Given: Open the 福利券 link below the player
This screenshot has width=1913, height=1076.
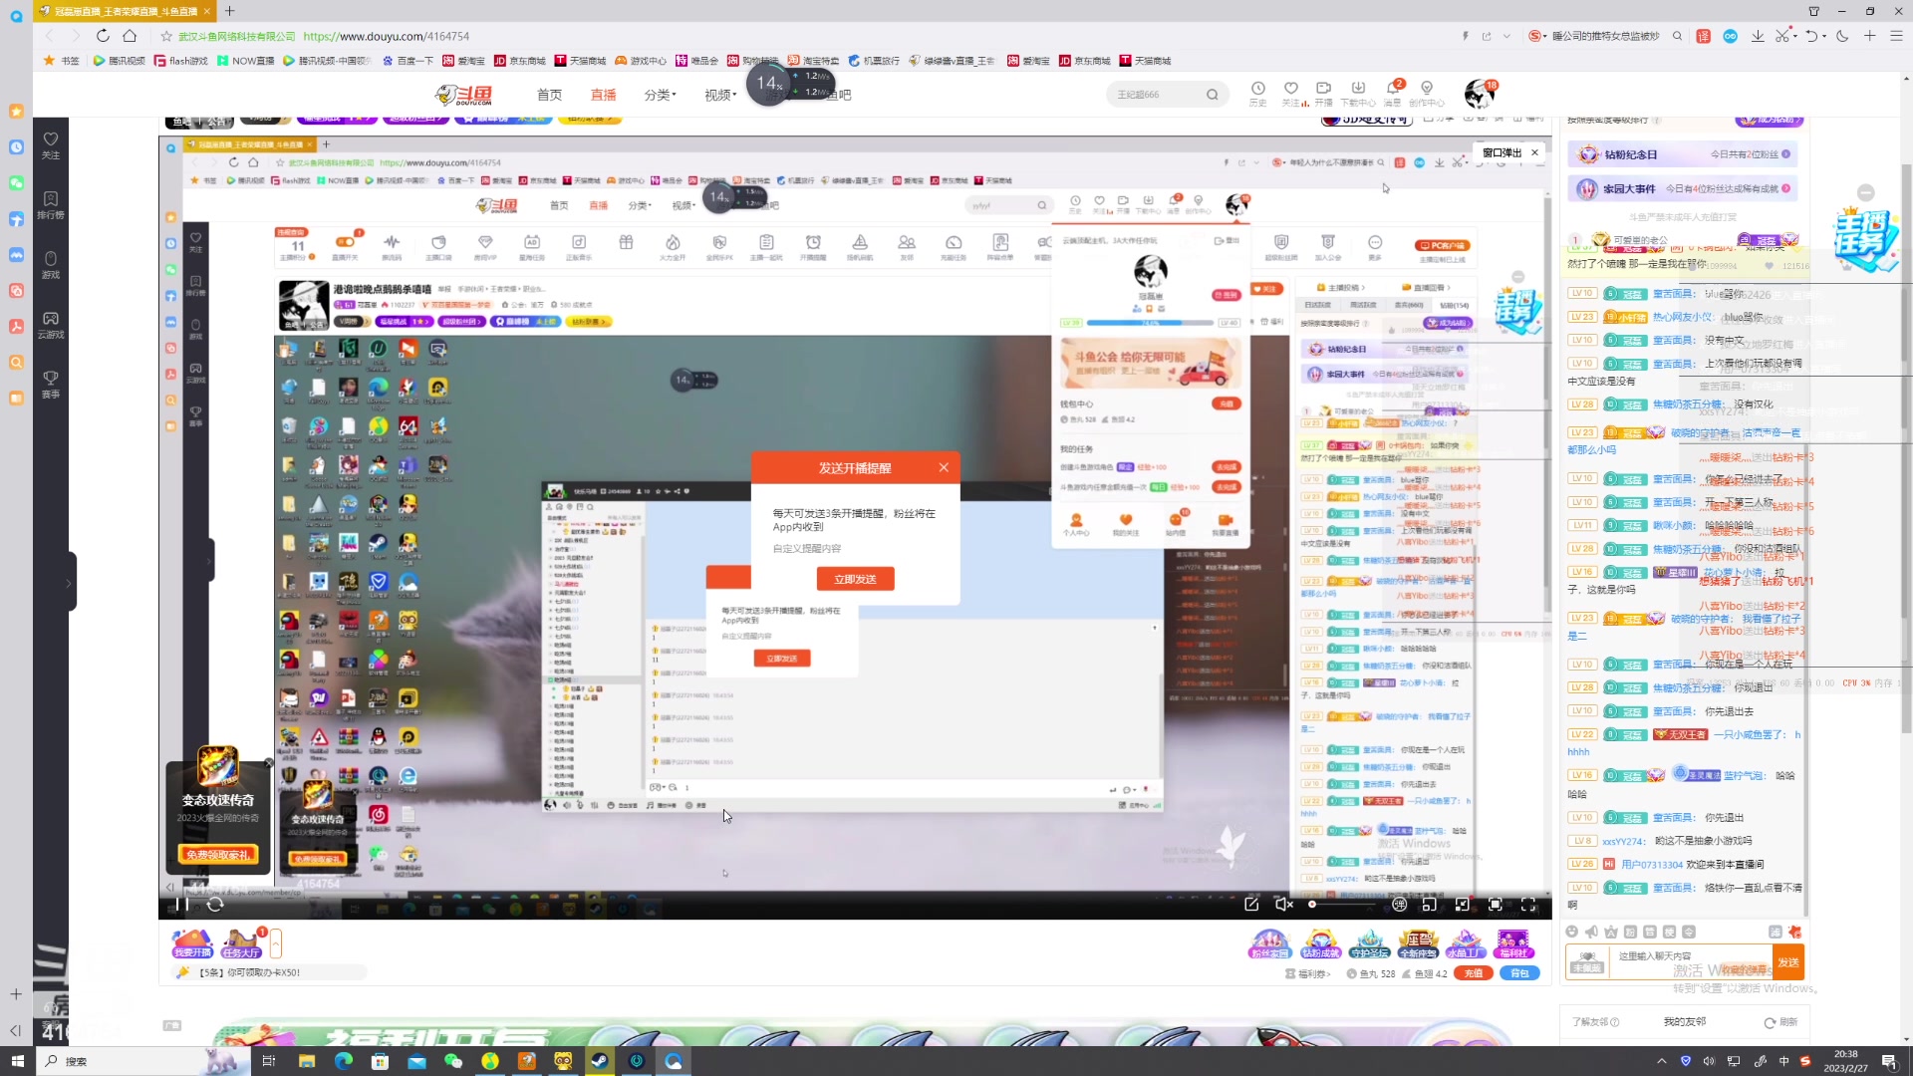Looking at the screenshot, I should pyautogui.click(x=1308, y=973).
